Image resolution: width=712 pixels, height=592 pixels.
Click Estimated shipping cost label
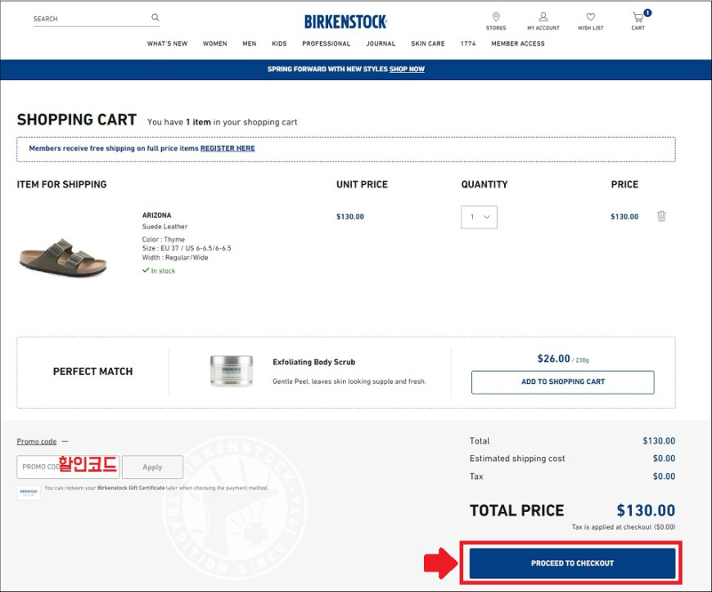point(517,459)
